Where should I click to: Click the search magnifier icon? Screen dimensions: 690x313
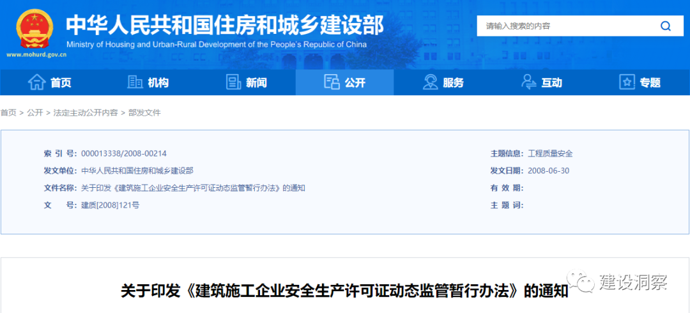click(x=665, y=26)
